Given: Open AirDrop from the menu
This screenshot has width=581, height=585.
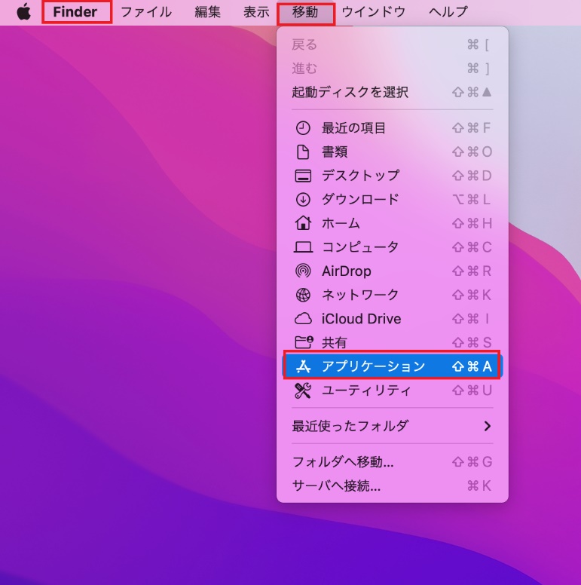Looking at the screenshot, I should pyautogui.click(x=392, y=271).
